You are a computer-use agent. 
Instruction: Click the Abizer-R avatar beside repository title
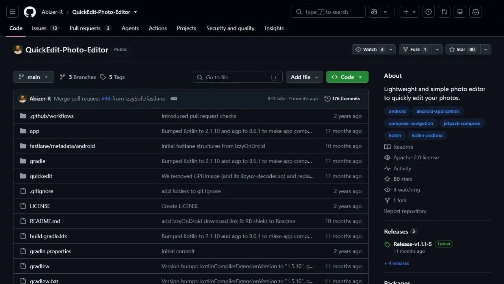click(x=18, y=50)
